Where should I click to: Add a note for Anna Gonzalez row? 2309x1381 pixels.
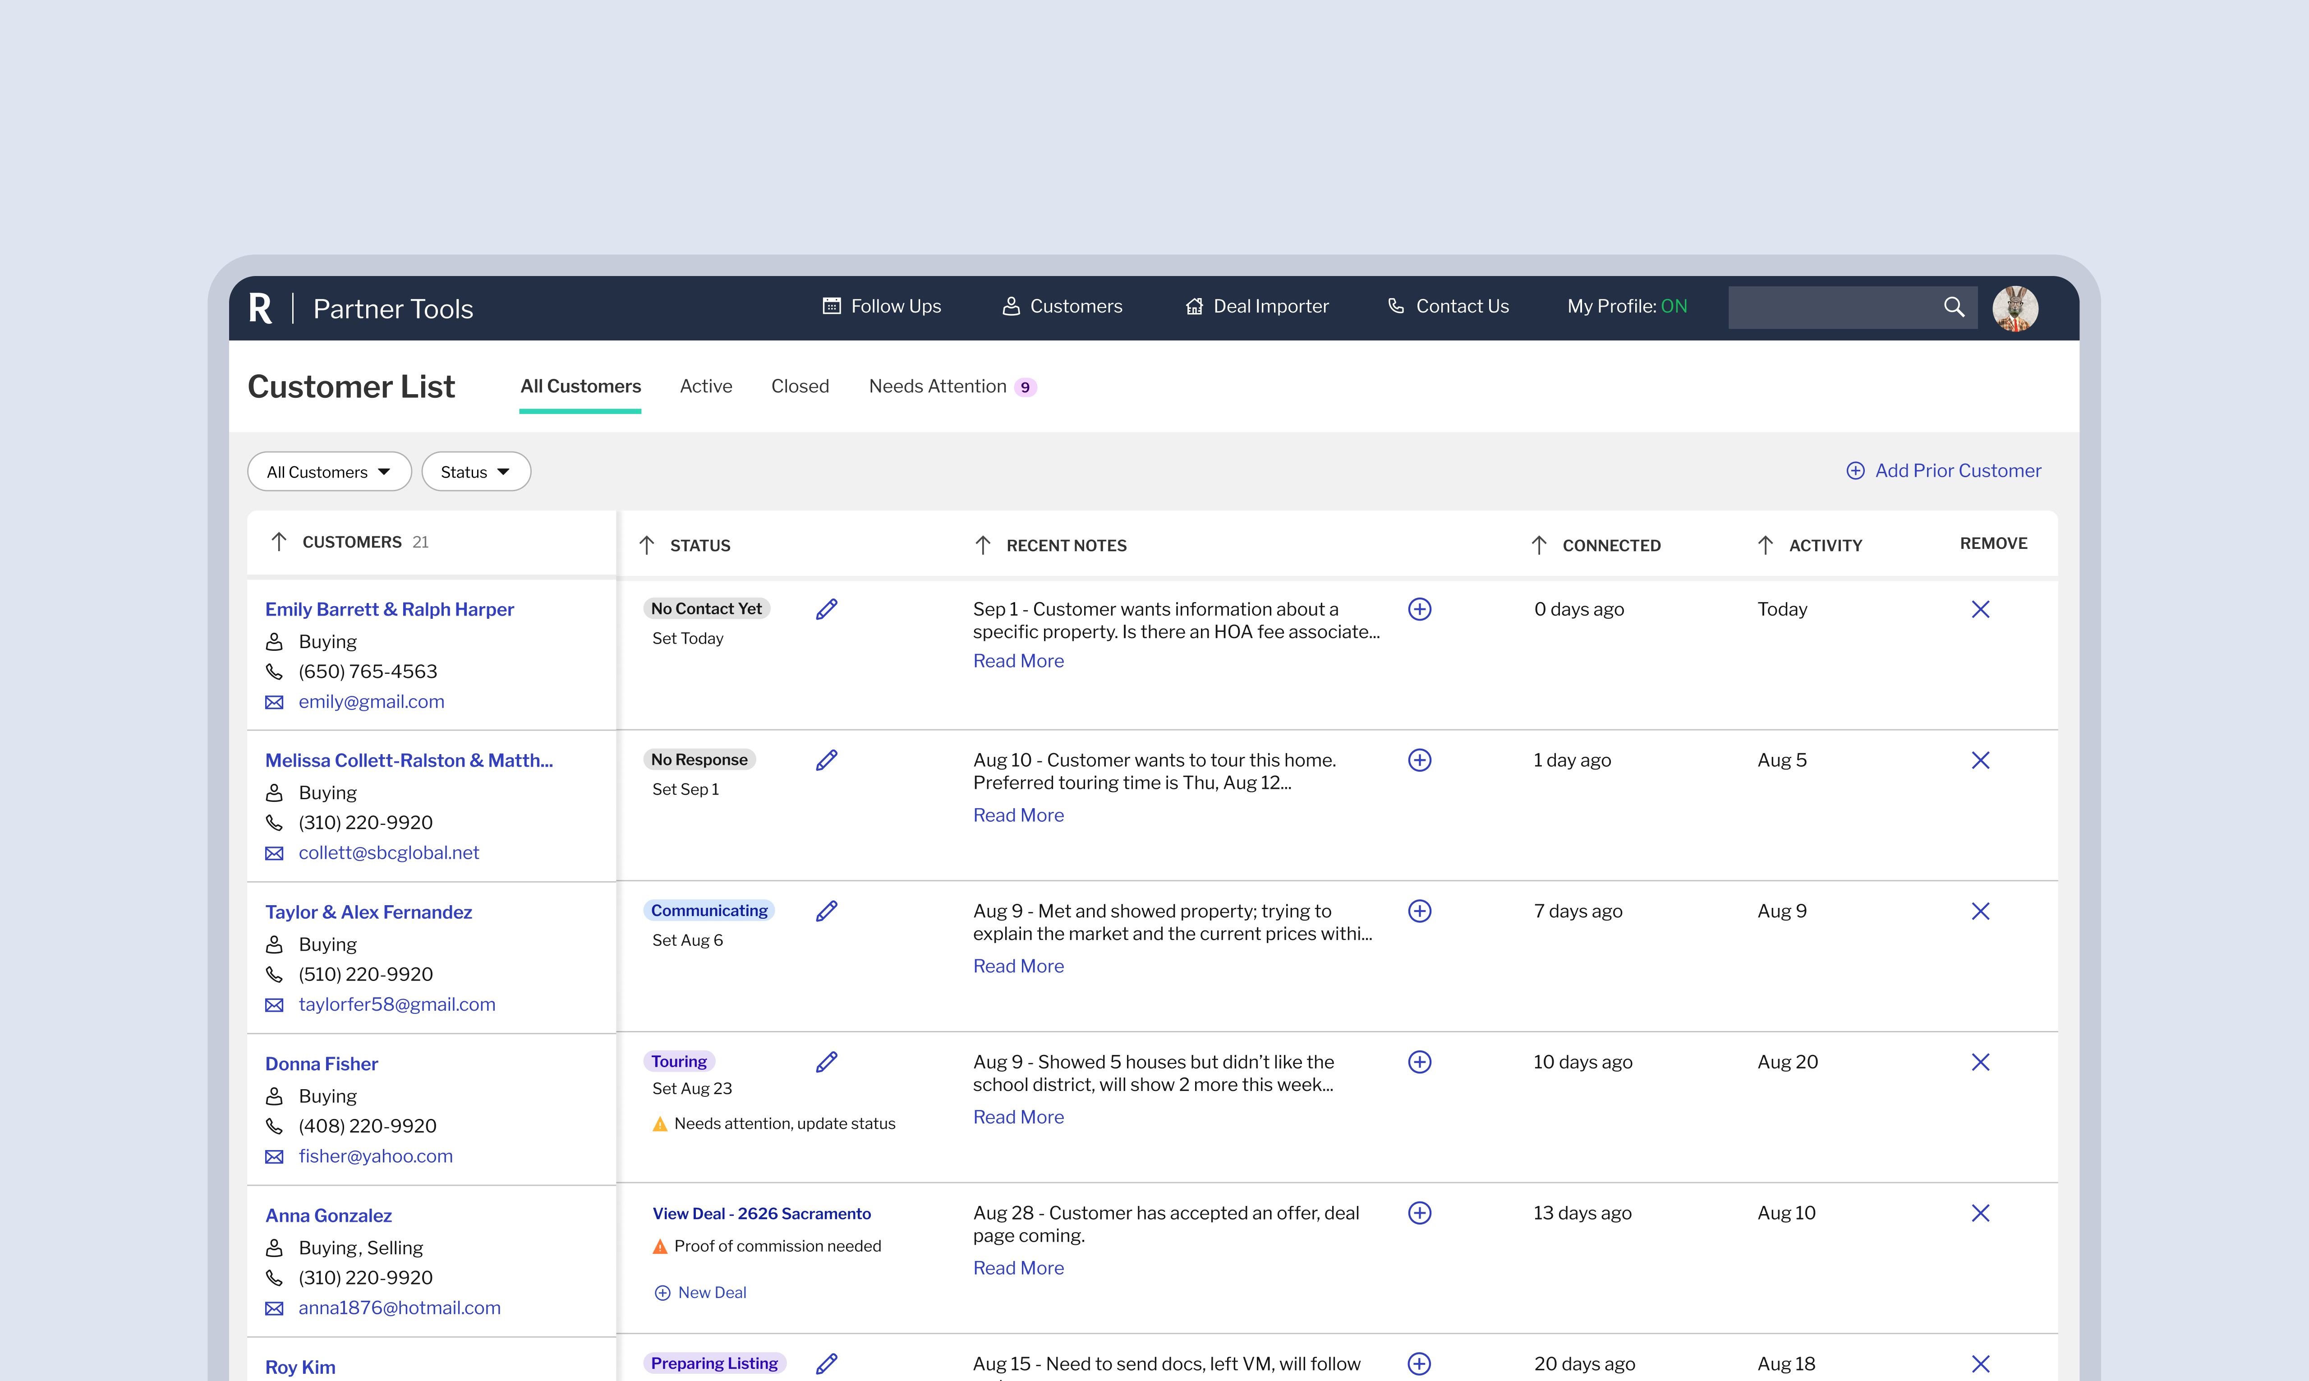coord(1420,1213)
